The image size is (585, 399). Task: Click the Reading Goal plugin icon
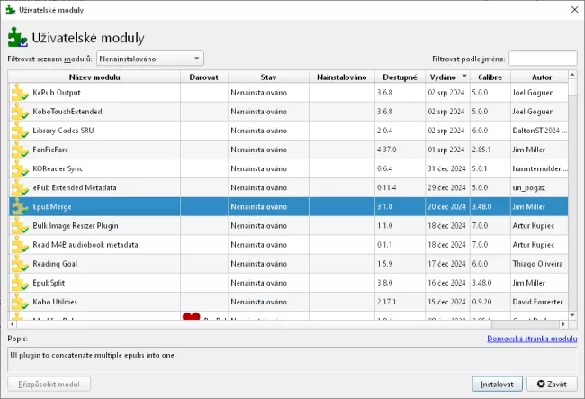(x=20, y=263)
